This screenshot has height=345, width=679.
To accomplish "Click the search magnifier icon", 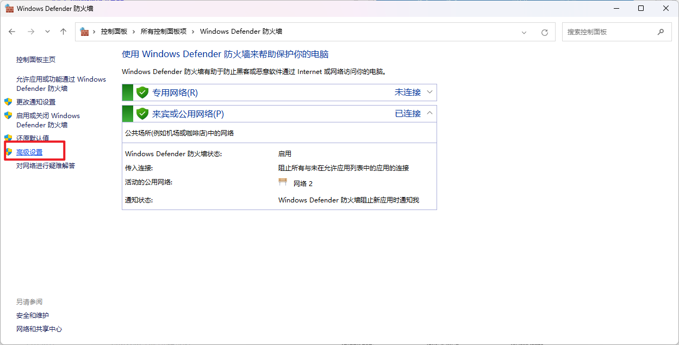I will 661,32.
